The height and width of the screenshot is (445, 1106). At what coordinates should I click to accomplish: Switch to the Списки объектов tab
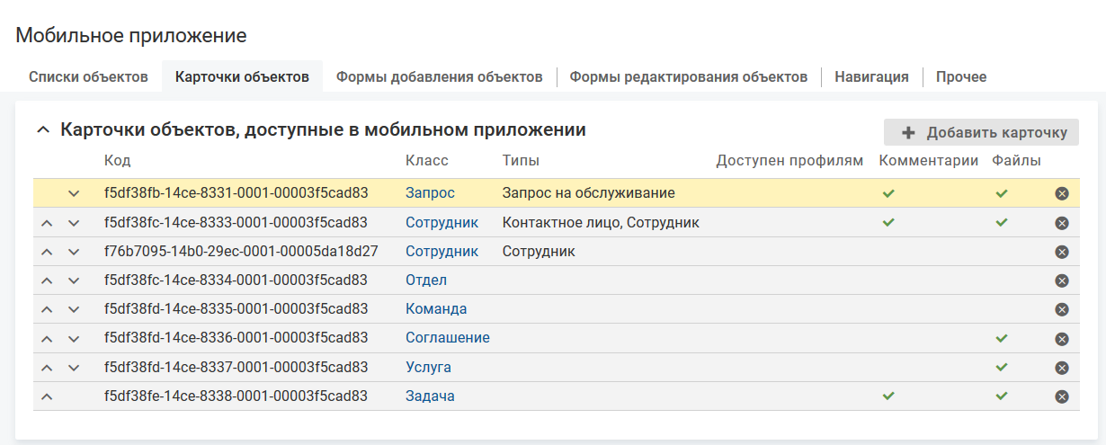click(88, 77)
